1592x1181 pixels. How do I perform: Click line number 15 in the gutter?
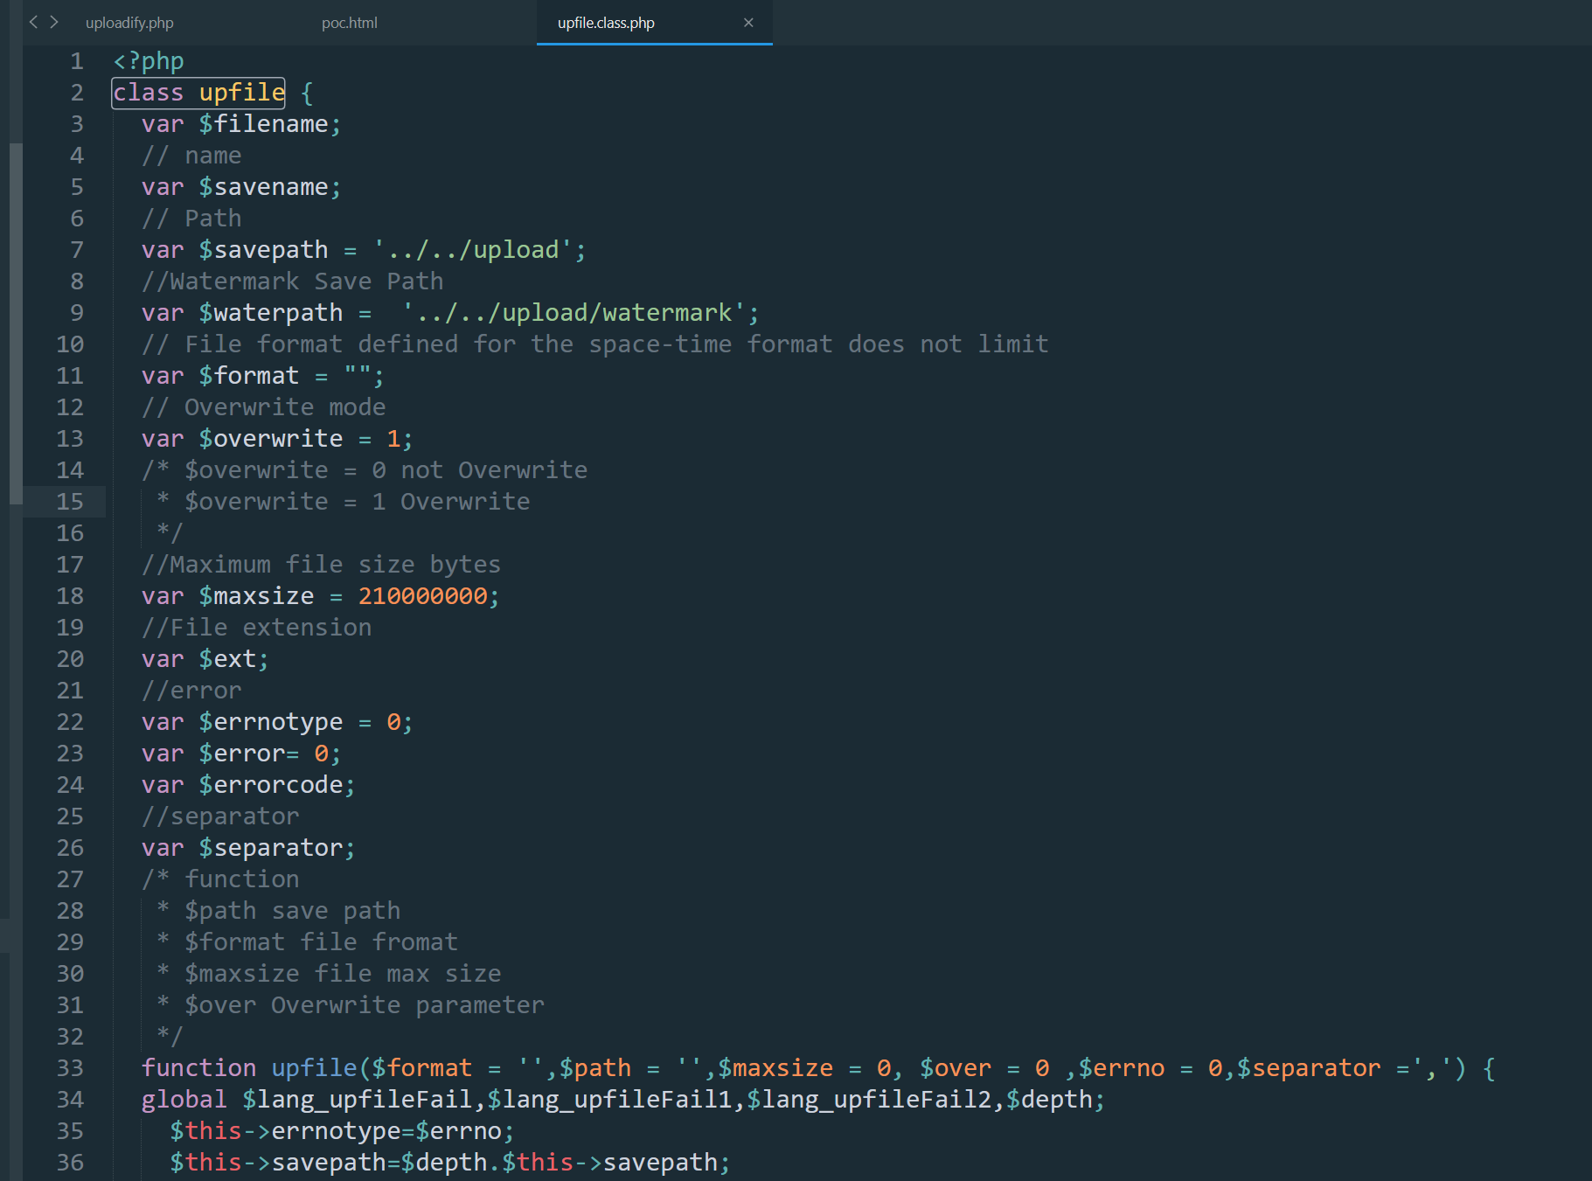pyautogui.click(x=70, y=502)
